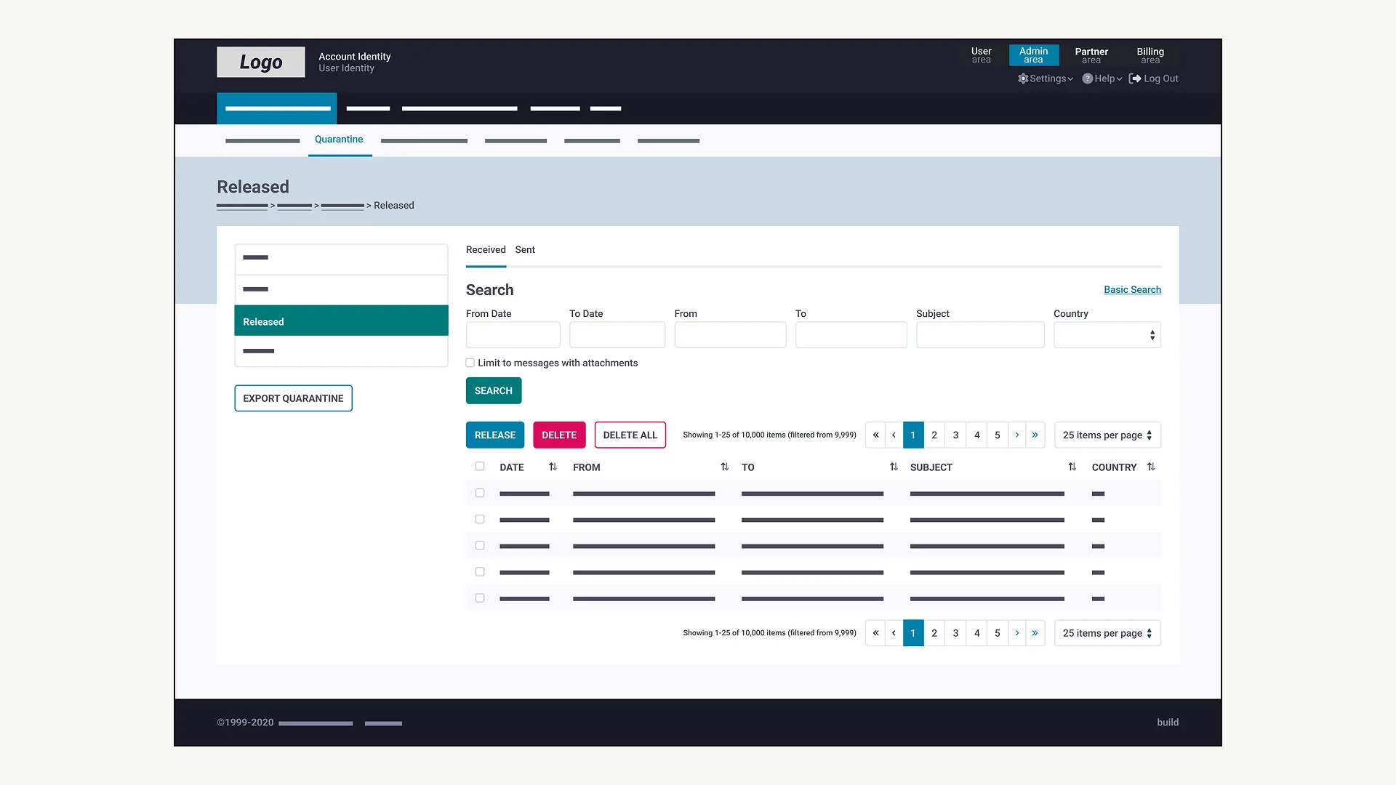The height and width of the screenshot is (785, 1396).
Task: Click the Logo image in header
Action: click(261, 63)
